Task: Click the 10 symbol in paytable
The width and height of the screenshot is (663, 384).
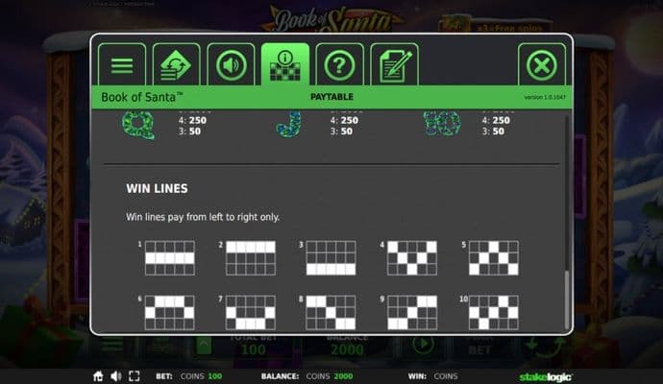Action: tap(435, 124)
